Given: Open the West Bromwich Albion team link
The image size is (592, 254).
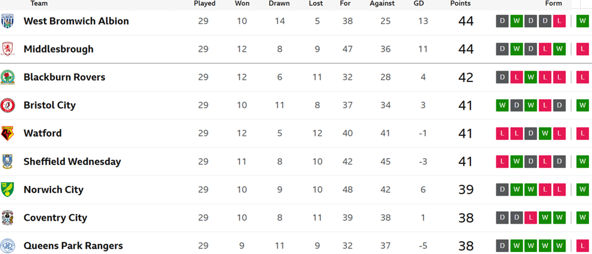Looking at the screenshot, I should 76,21.
